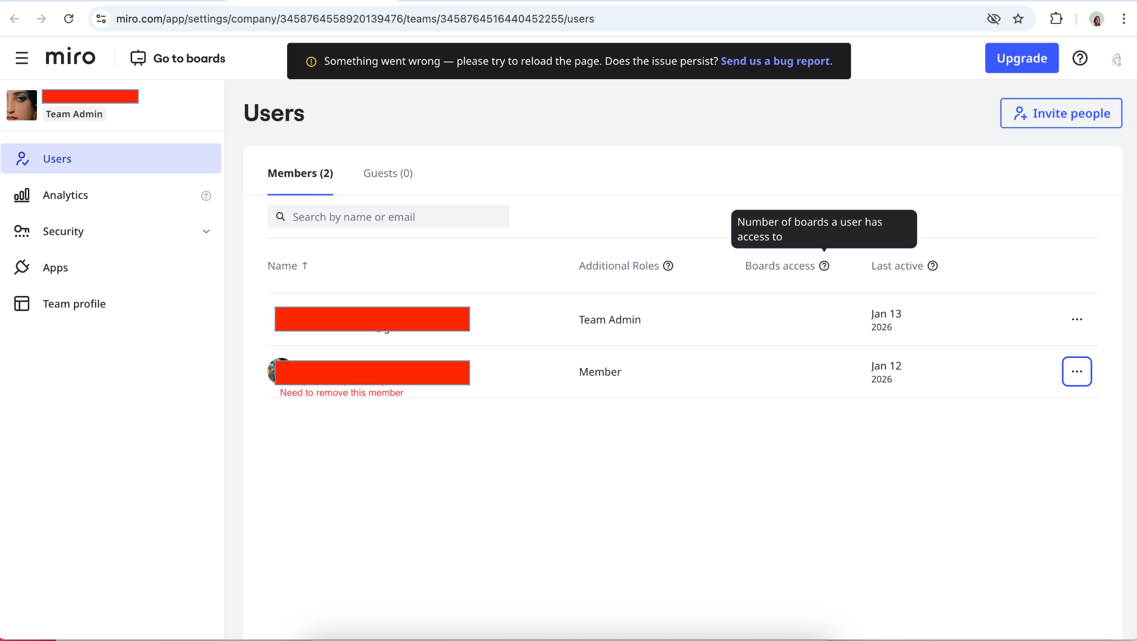Open Team profile in sidebar

[x=74, y=304]
